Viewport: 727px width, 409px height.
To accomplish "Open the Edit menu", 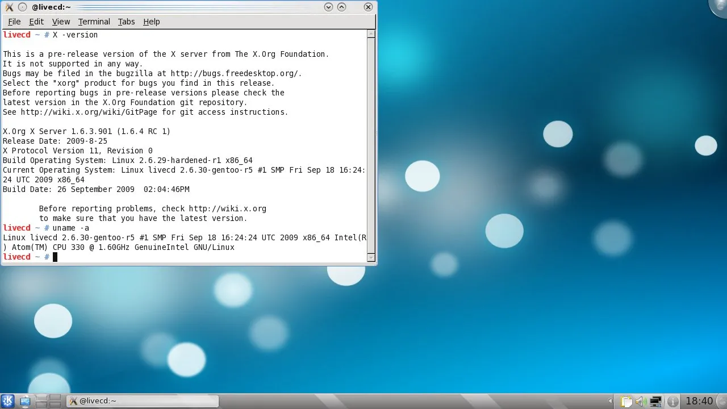I will click(36, 22).
